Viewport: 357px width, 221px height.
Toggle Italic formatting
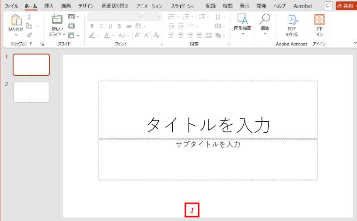pos(101,26)
